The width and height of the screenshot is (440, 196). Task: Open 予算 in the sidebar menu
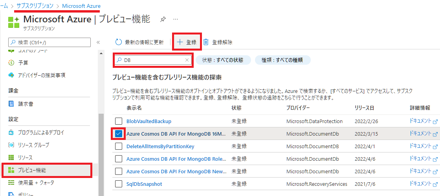point(23,62)
